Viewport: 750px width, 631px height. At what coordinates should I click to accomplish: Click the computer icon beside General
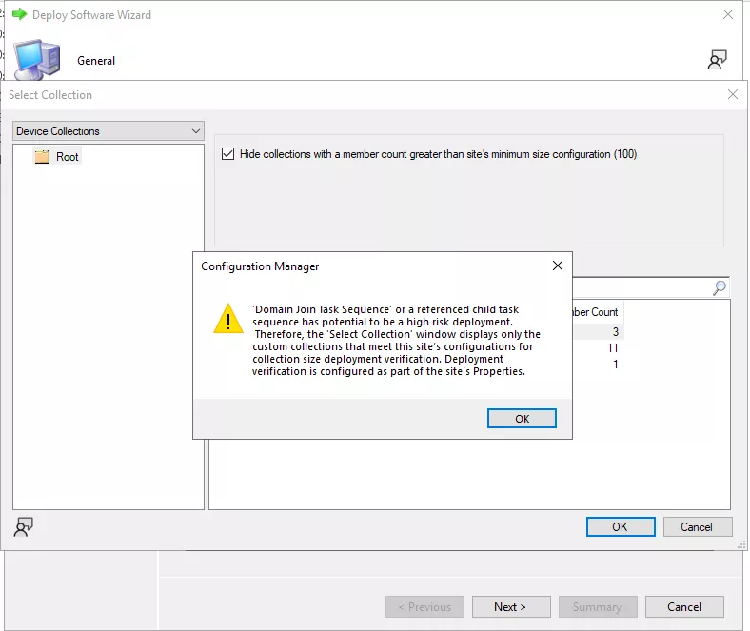(37, 60)
